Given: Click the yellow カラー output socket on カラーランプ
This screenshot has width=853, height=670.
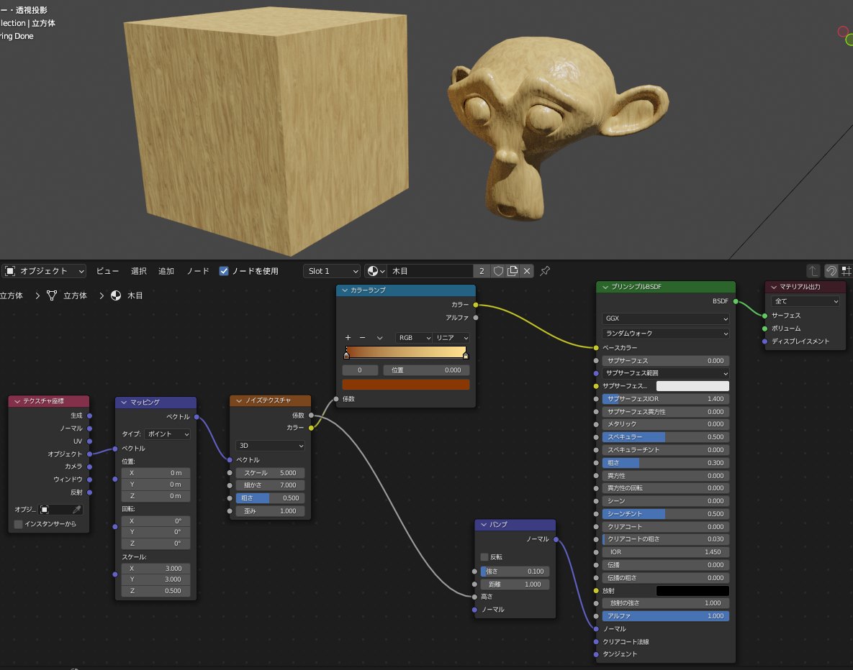Looking at the screenshot, I should (x=476, y=305).
